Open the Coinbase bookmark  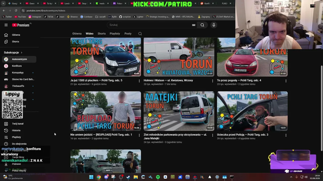tap(86, 17)
